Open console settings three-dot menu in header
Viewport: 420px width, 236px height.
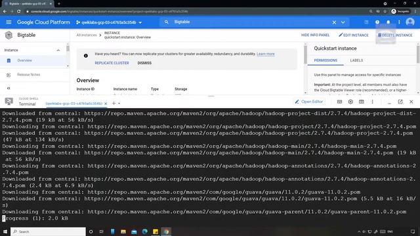click(x=399, y=22)
